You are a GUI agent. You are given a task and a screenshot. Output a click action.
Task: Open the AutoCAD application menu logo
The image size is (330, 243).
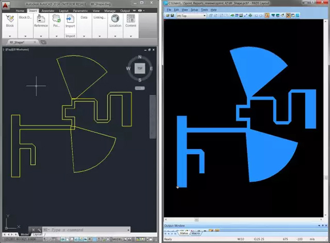pos(5,5)
